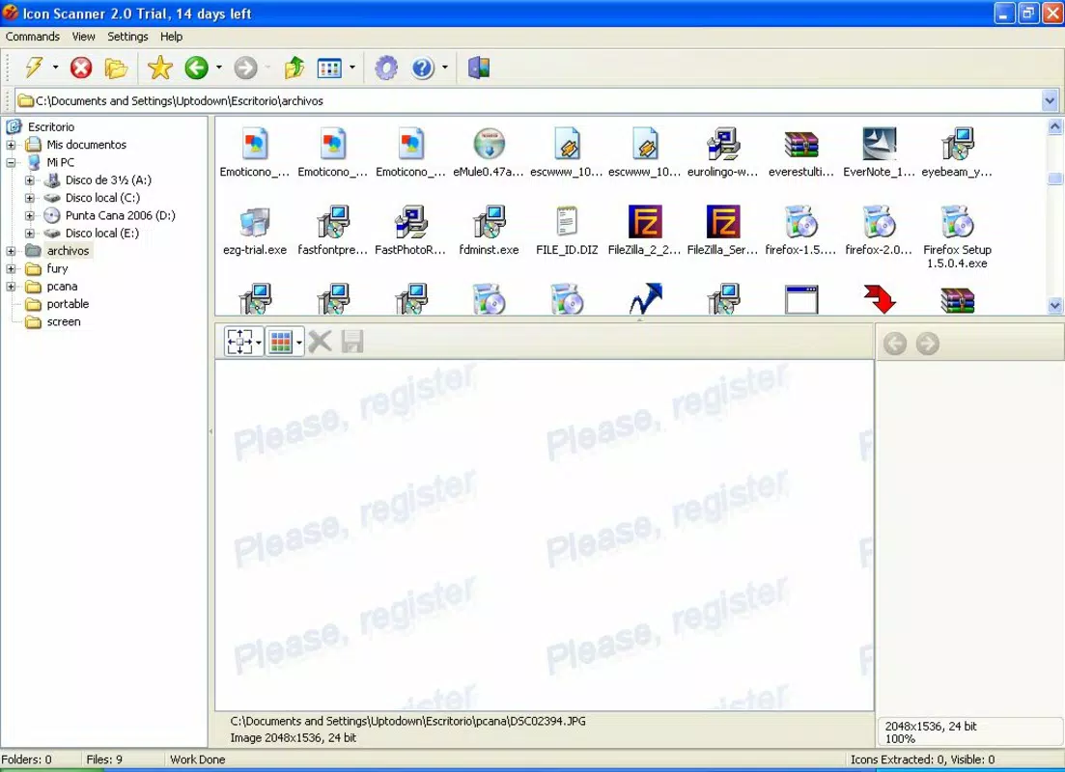This screenshot has width=1065, height=772.
Task: Open the help dropdown arrow
Action: [445, 68]
